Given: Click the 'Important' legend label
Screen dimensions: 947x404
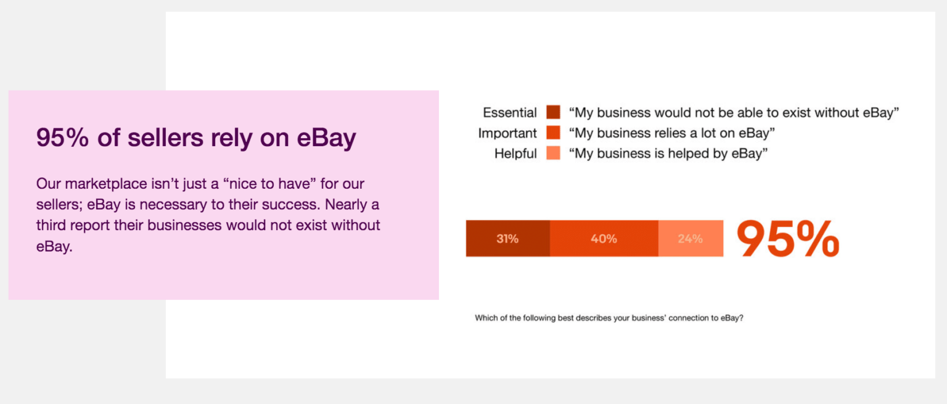Looking at the screenshot, I should tap(507, 133).
